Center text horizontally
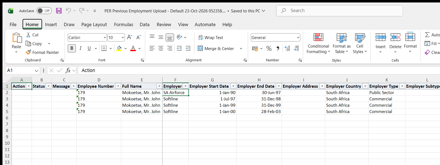This screenshot has width=440, height=165. pos(161,48)
